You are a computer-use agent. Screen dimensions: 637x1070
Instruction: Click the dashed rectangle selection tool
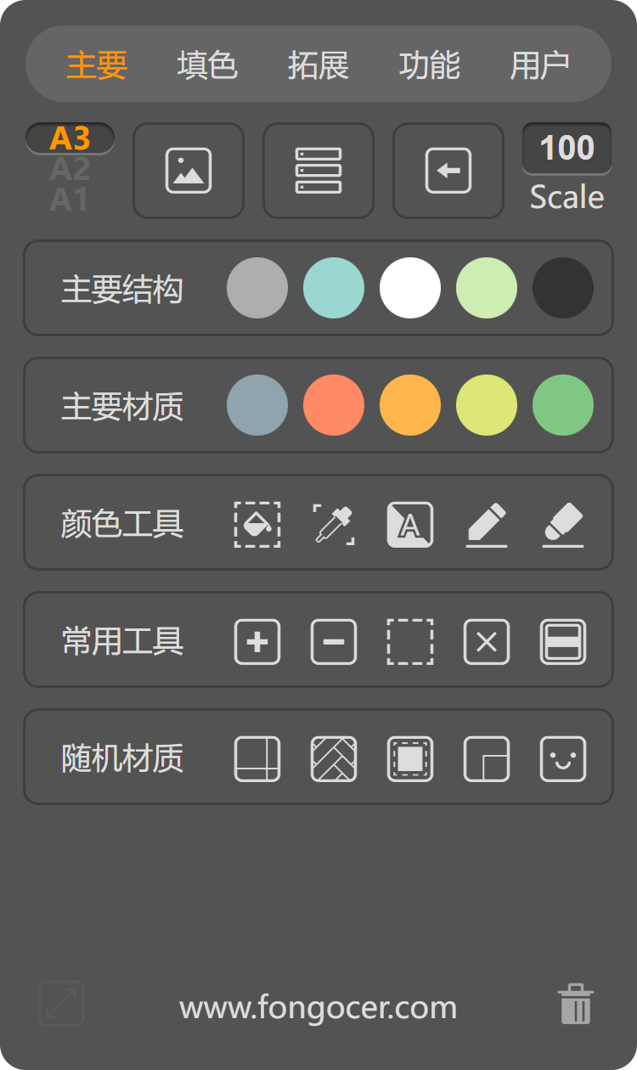(x=410, y=641)
